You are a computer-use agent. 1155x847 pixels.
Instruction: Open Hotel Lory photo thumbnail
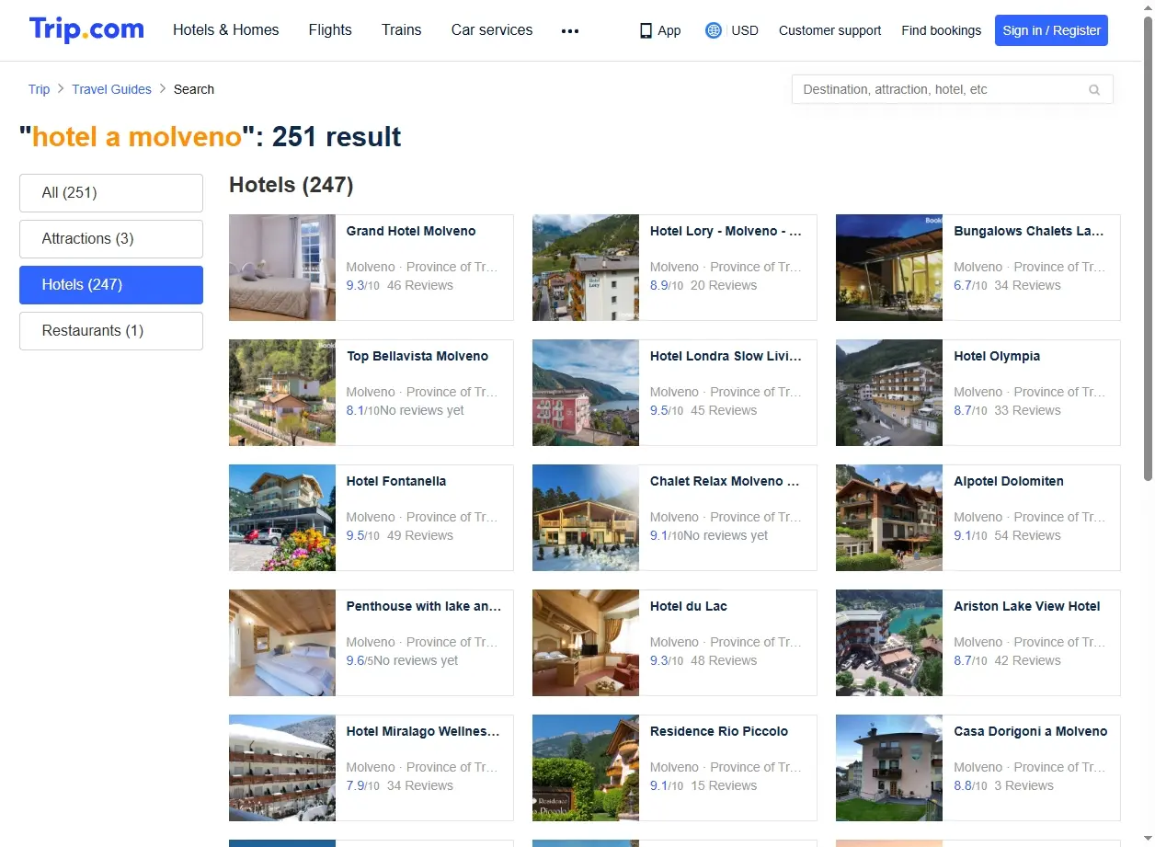click(586, 268)
